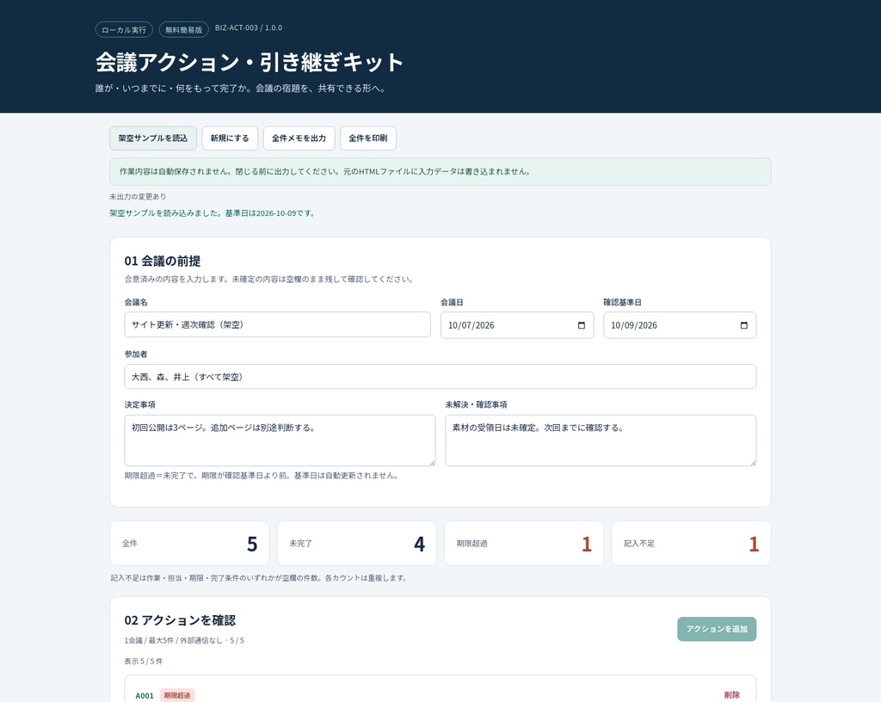Focus the 会議名 input field
Image resolution: width=881 pixels, height=702 pixels.
(x=278, y=324)
